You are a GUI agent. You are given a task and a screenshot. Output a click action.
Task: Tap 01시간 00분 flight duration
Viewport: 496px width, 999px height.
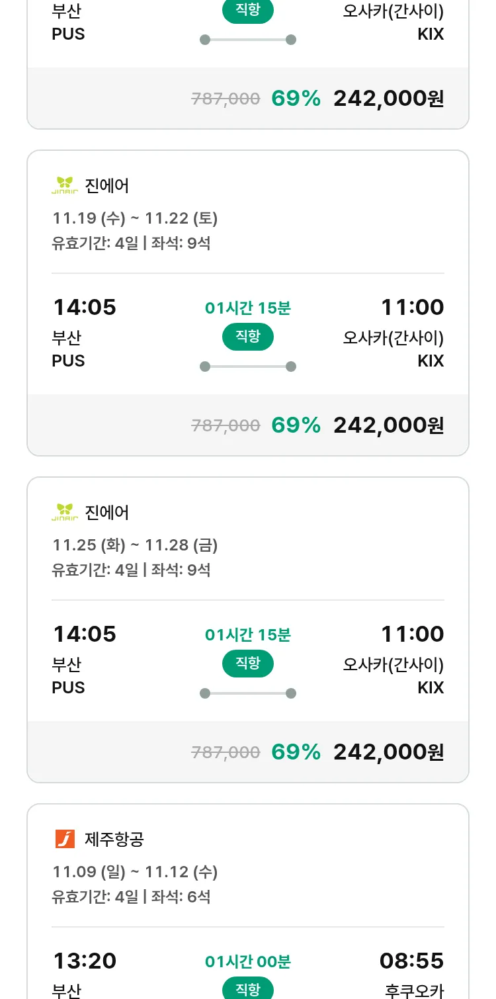point(248,961)
